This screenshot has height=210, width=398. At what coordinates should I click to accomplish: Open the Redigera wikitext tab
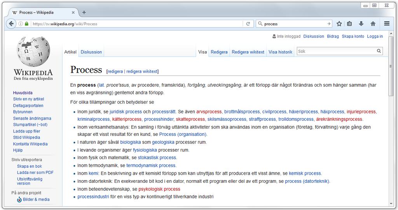(x=248, y=52)
